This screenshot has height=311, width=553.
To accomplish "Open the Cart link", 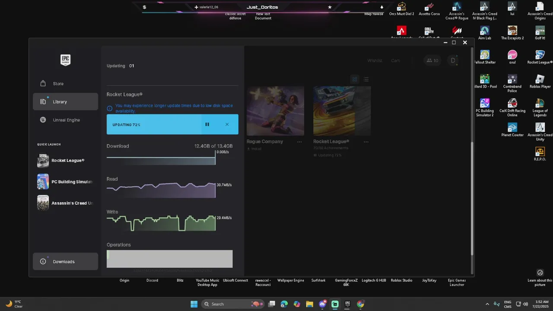I will click(395, 60).
